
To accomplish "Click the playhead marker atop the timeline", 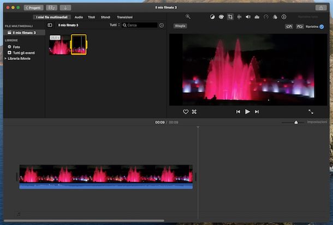I will (198, 127).
